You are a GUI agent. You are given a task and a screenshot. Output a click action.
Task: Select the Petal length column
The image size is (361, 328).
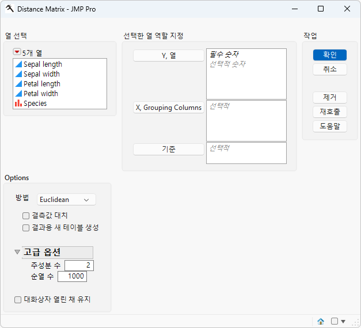coord(42,83)
